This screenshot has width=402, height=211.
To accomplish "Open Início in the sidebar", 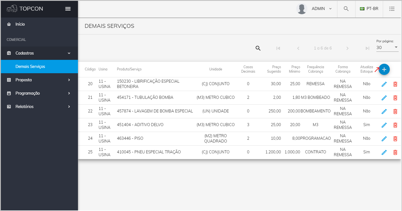I will click(x=39, y=24).
